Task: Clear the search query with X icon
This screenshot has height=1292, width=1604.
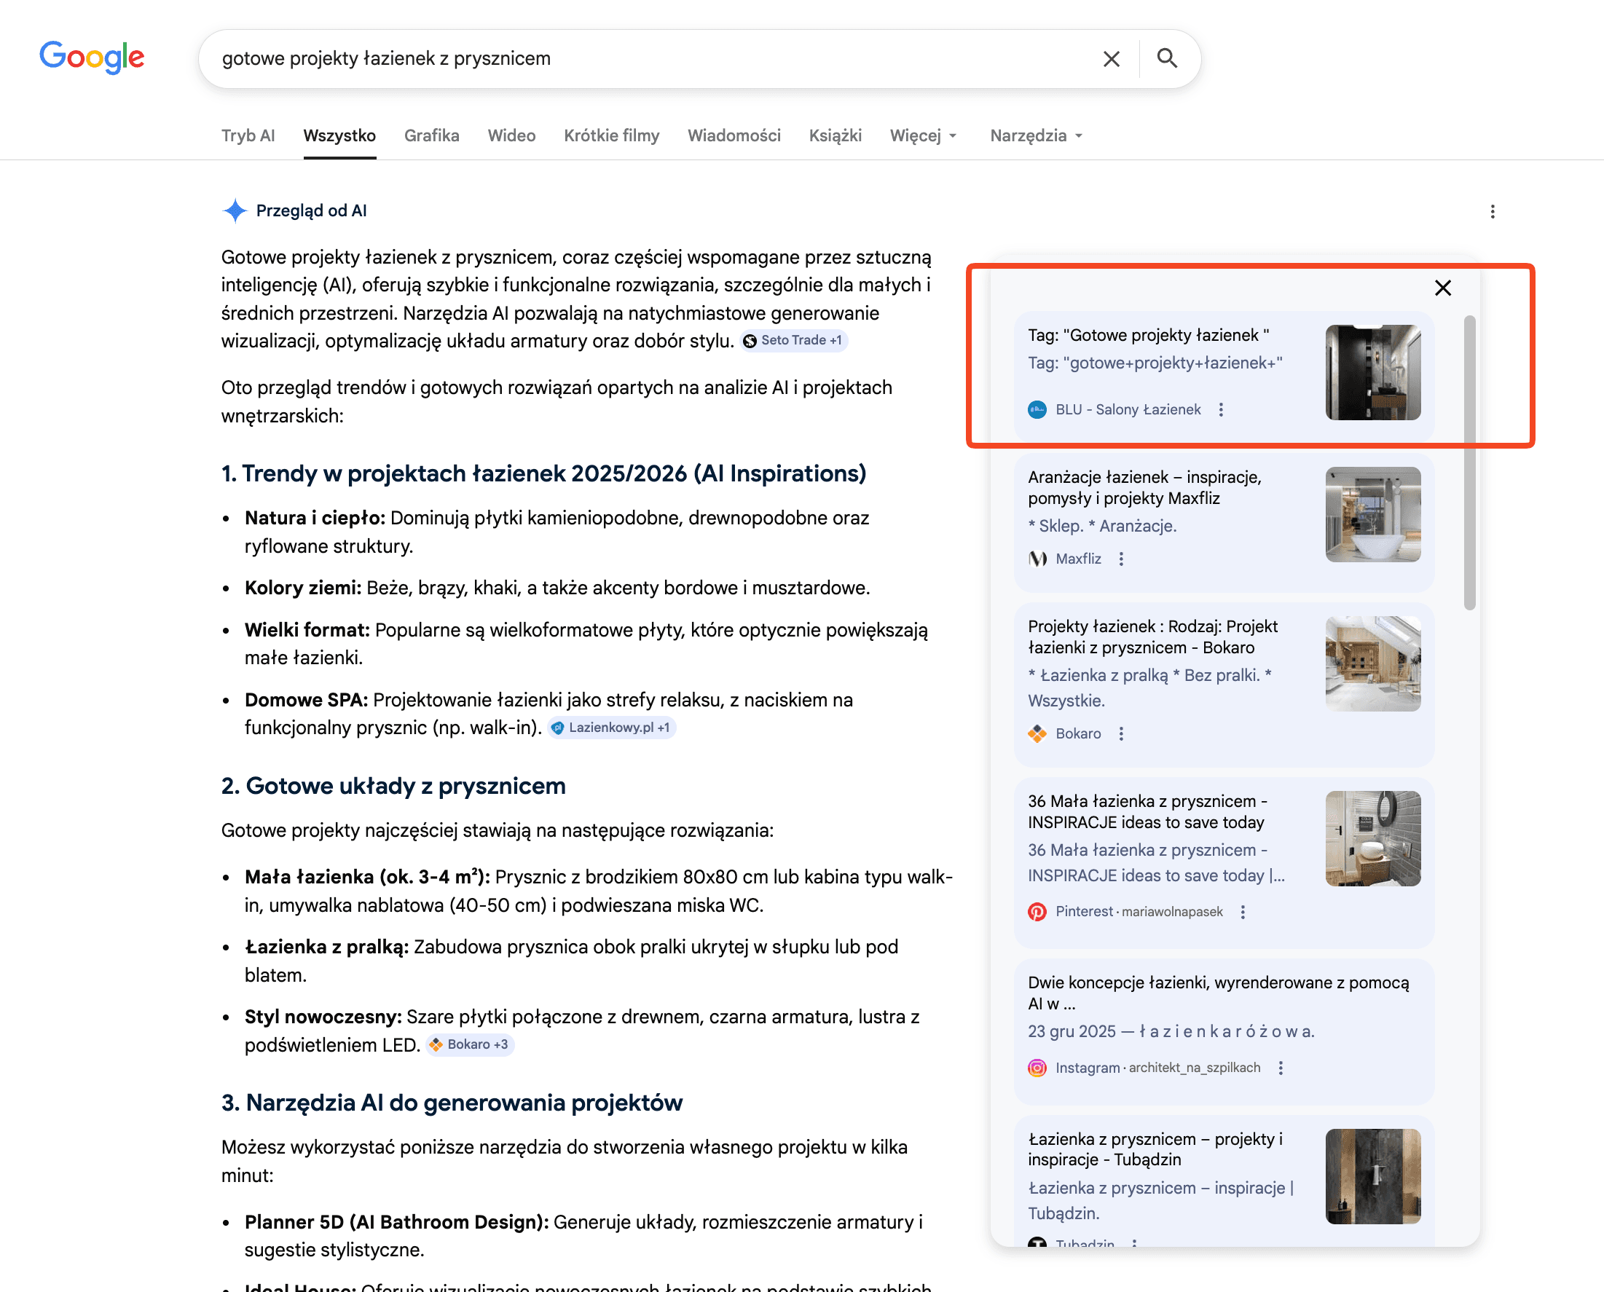Action: (1111, 59)
